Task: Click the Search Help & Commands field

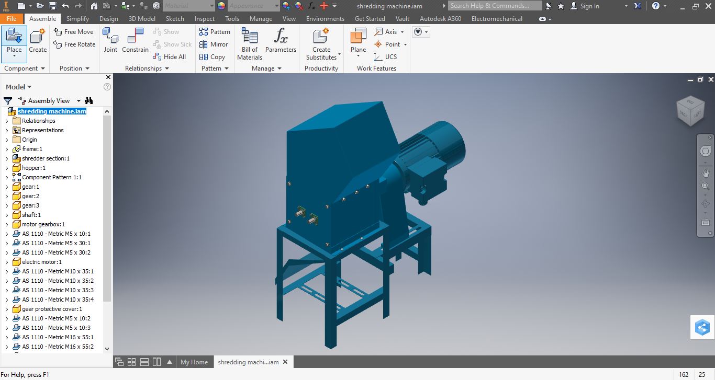Action: coord(495,6)
